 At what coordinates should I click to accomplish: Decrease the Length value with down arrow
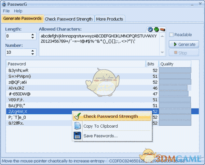33,38
